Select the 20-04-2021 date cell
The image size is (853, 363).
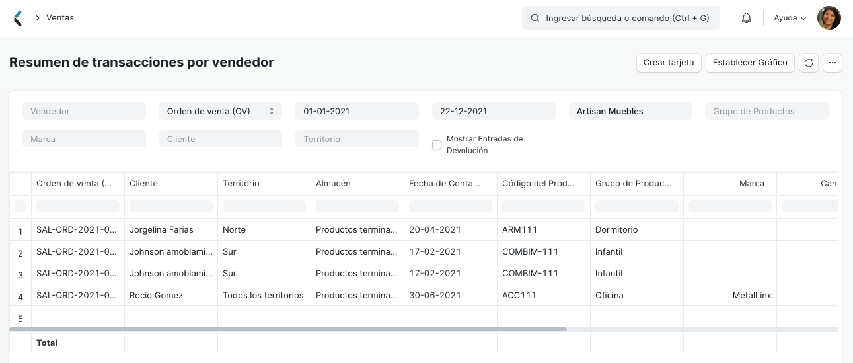451,229
